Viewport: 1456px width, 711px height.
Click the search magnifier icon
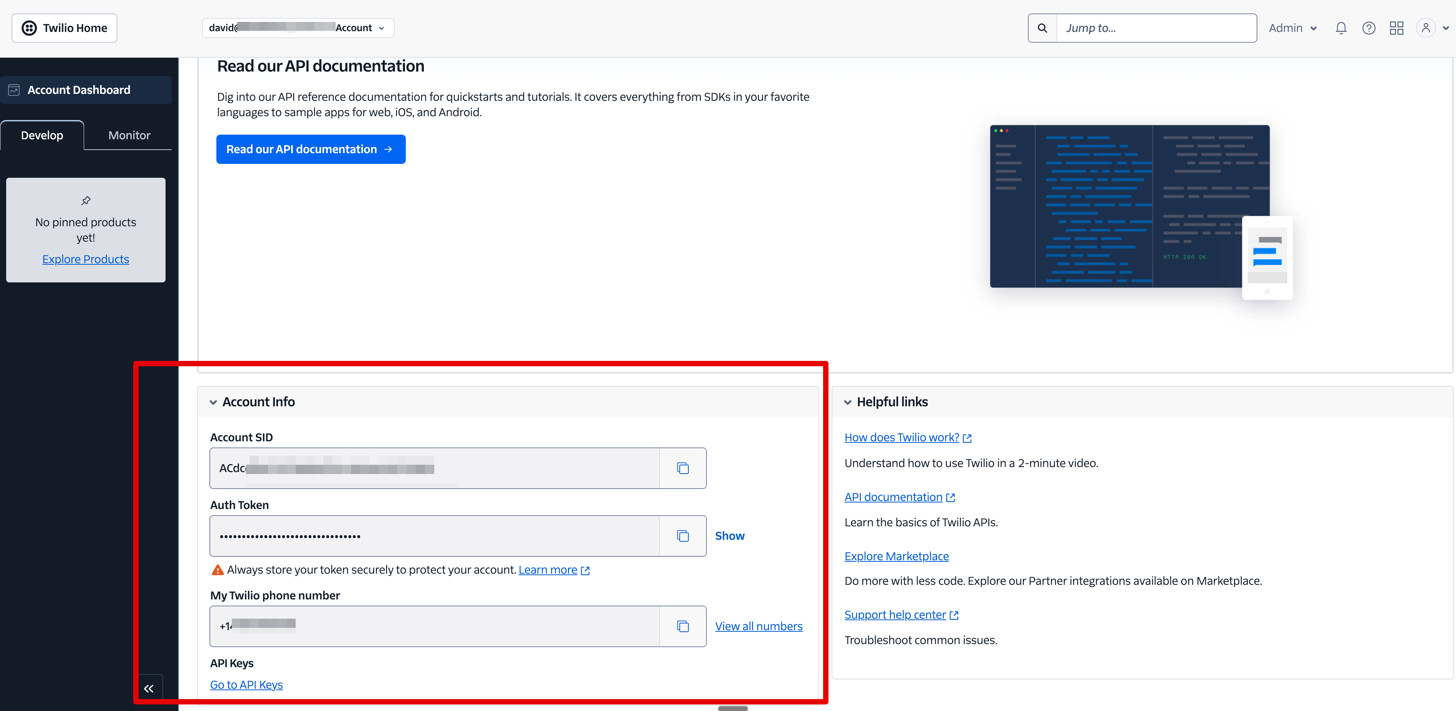tap(1042, 28)
